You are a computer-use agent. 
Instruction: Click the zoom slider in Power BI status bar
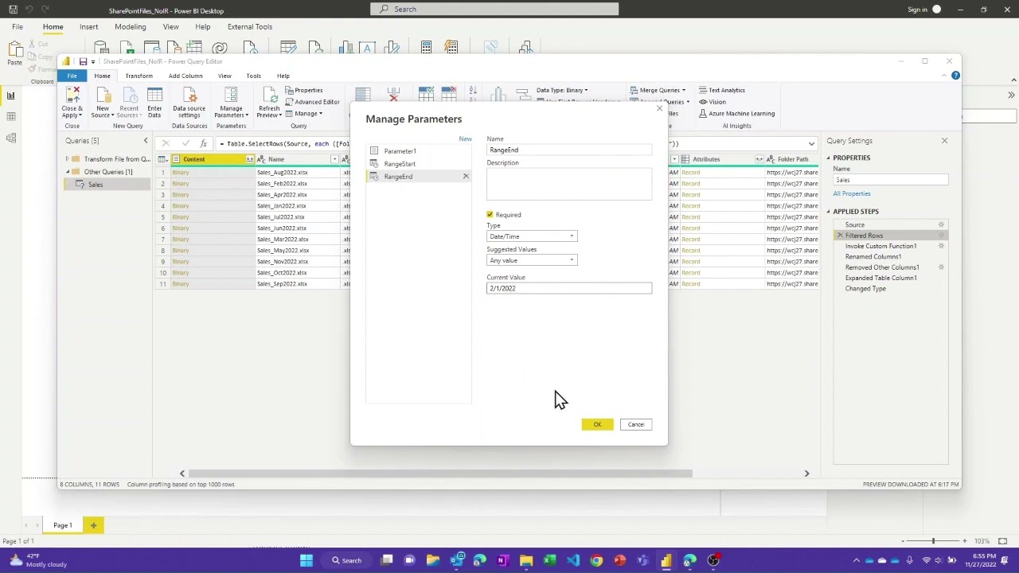pos(933,541)
